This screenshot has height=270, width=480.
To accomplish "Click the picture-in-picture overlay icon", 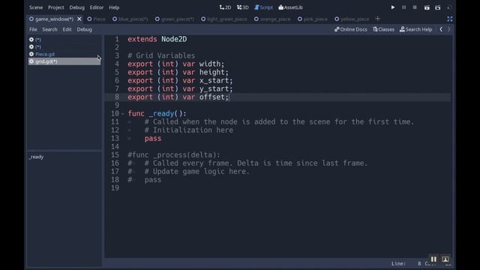I will coord(445,259).
